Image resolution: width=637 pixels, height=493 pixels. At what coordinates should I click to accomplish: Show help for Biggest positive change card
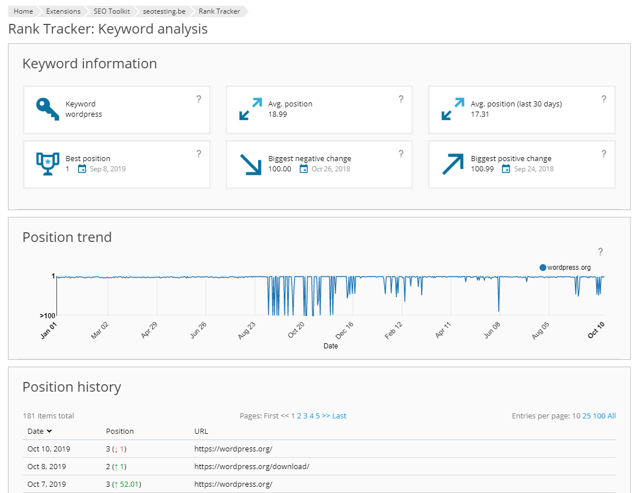coord(604,154)
